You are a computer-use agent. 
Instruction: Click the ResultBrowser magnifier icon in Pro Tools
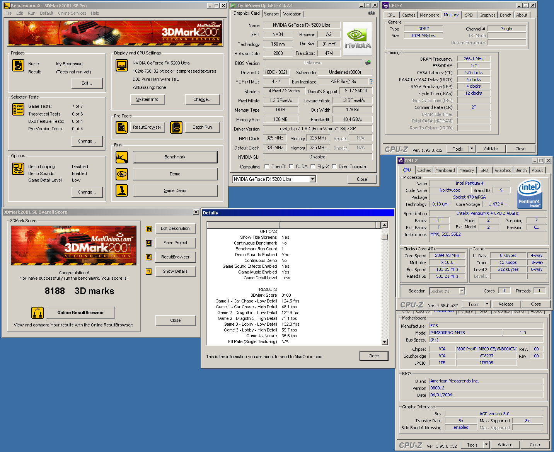[x=122, y=127]
